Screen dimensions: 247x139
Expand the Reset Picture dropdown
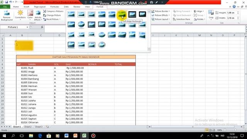tap(60, 19)
